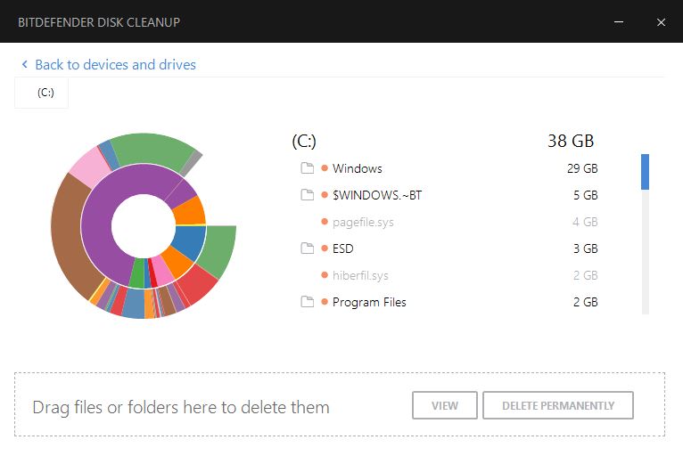683x456 pixels.
Task: Click the 38 GB total size
Action: tap(571, 141)
